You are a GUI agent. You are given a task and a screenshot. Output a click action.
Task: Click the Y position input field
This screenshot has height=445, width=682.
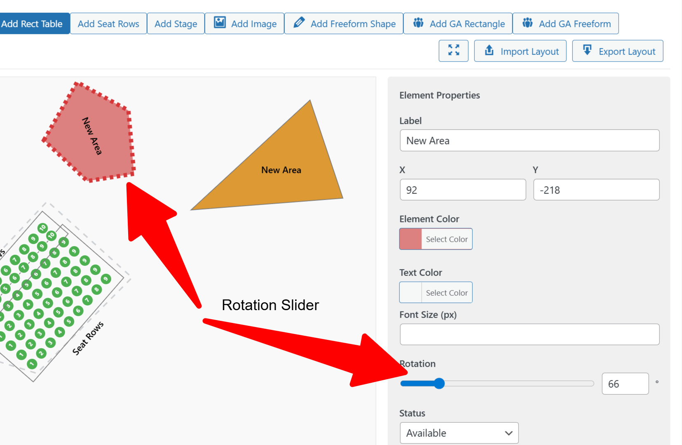tap(596, 190)
